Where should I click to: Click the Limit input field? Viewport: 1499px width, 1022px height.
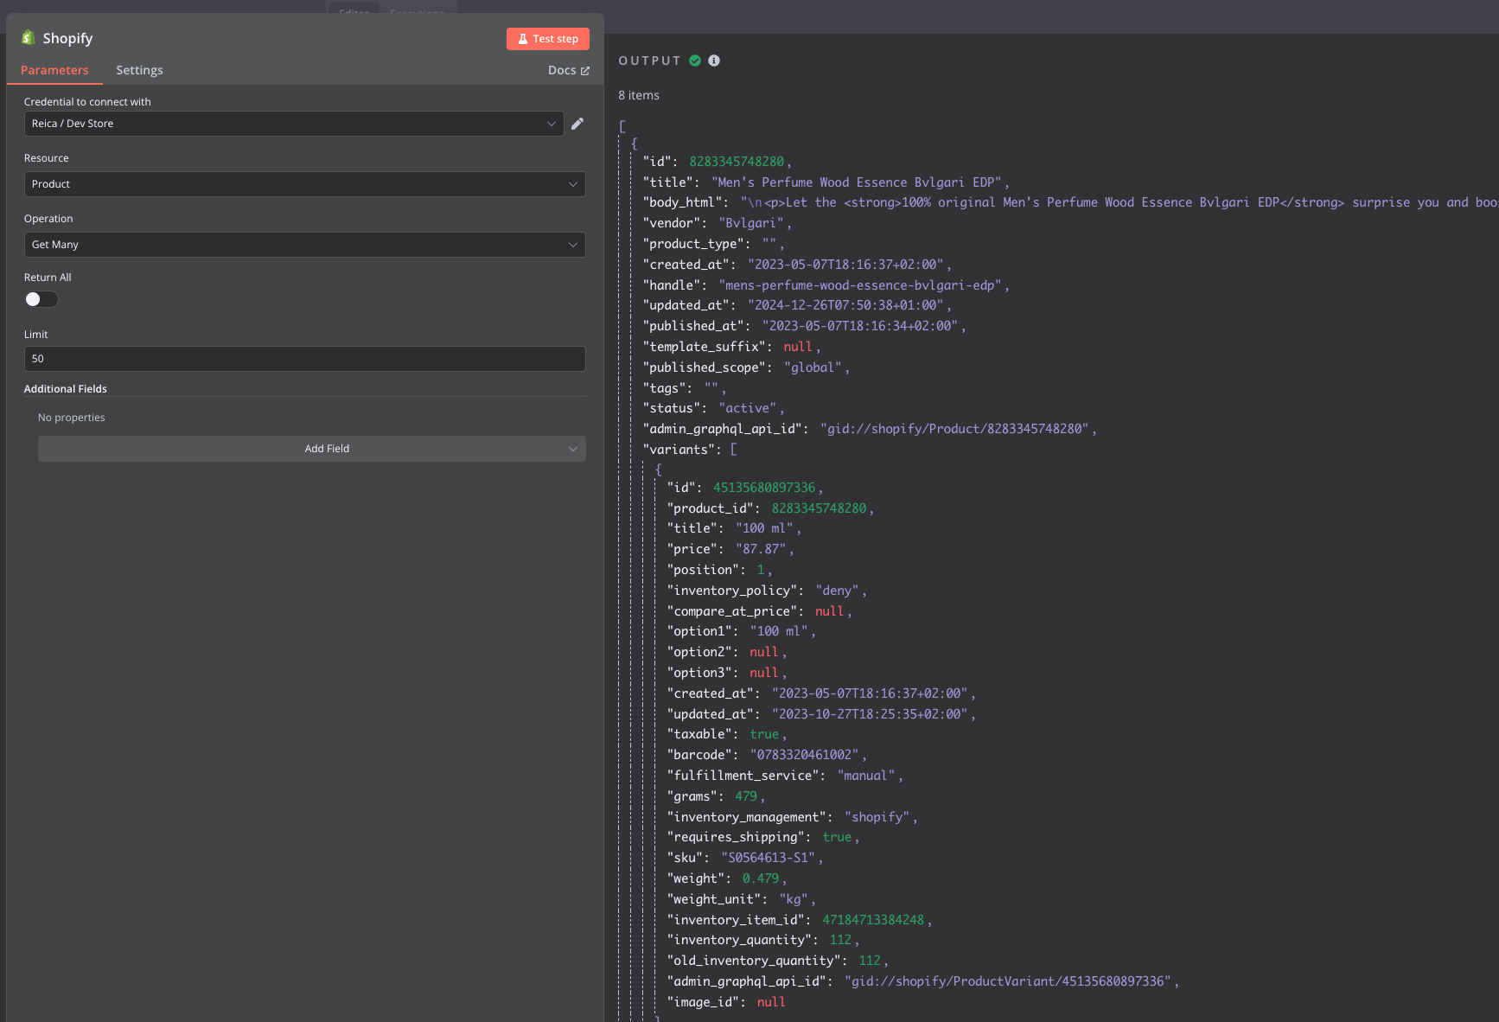[x=305, y=359]
